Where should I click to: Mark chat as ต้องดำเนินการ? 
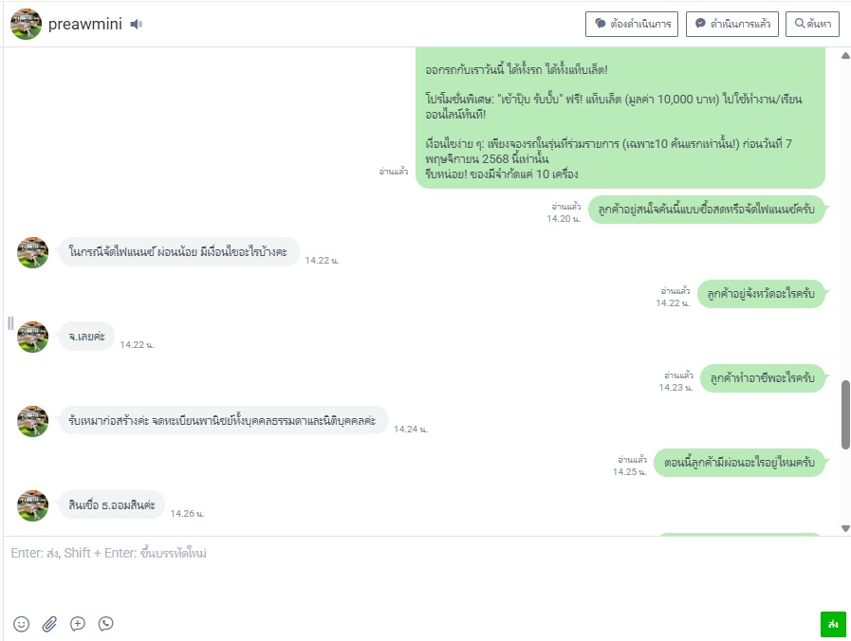[632, 24]
